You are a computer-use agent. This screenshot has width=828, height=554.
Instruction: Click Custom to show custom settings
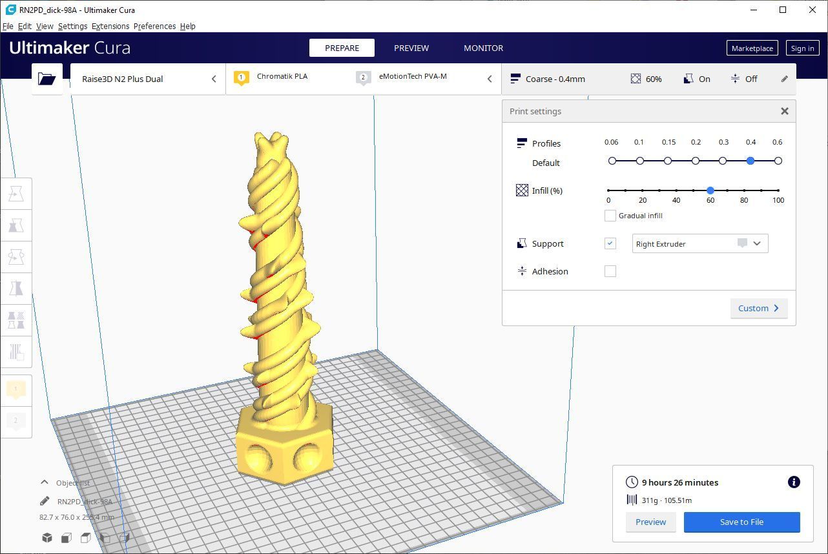tap(759, 308)
